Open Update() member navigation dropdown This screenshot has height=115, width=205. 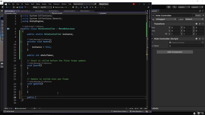[x=122, y=13]
